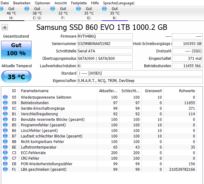The width and height of the screenshot is (204, 184).
Task: Select drive C: U: tab
Action: 37,13
